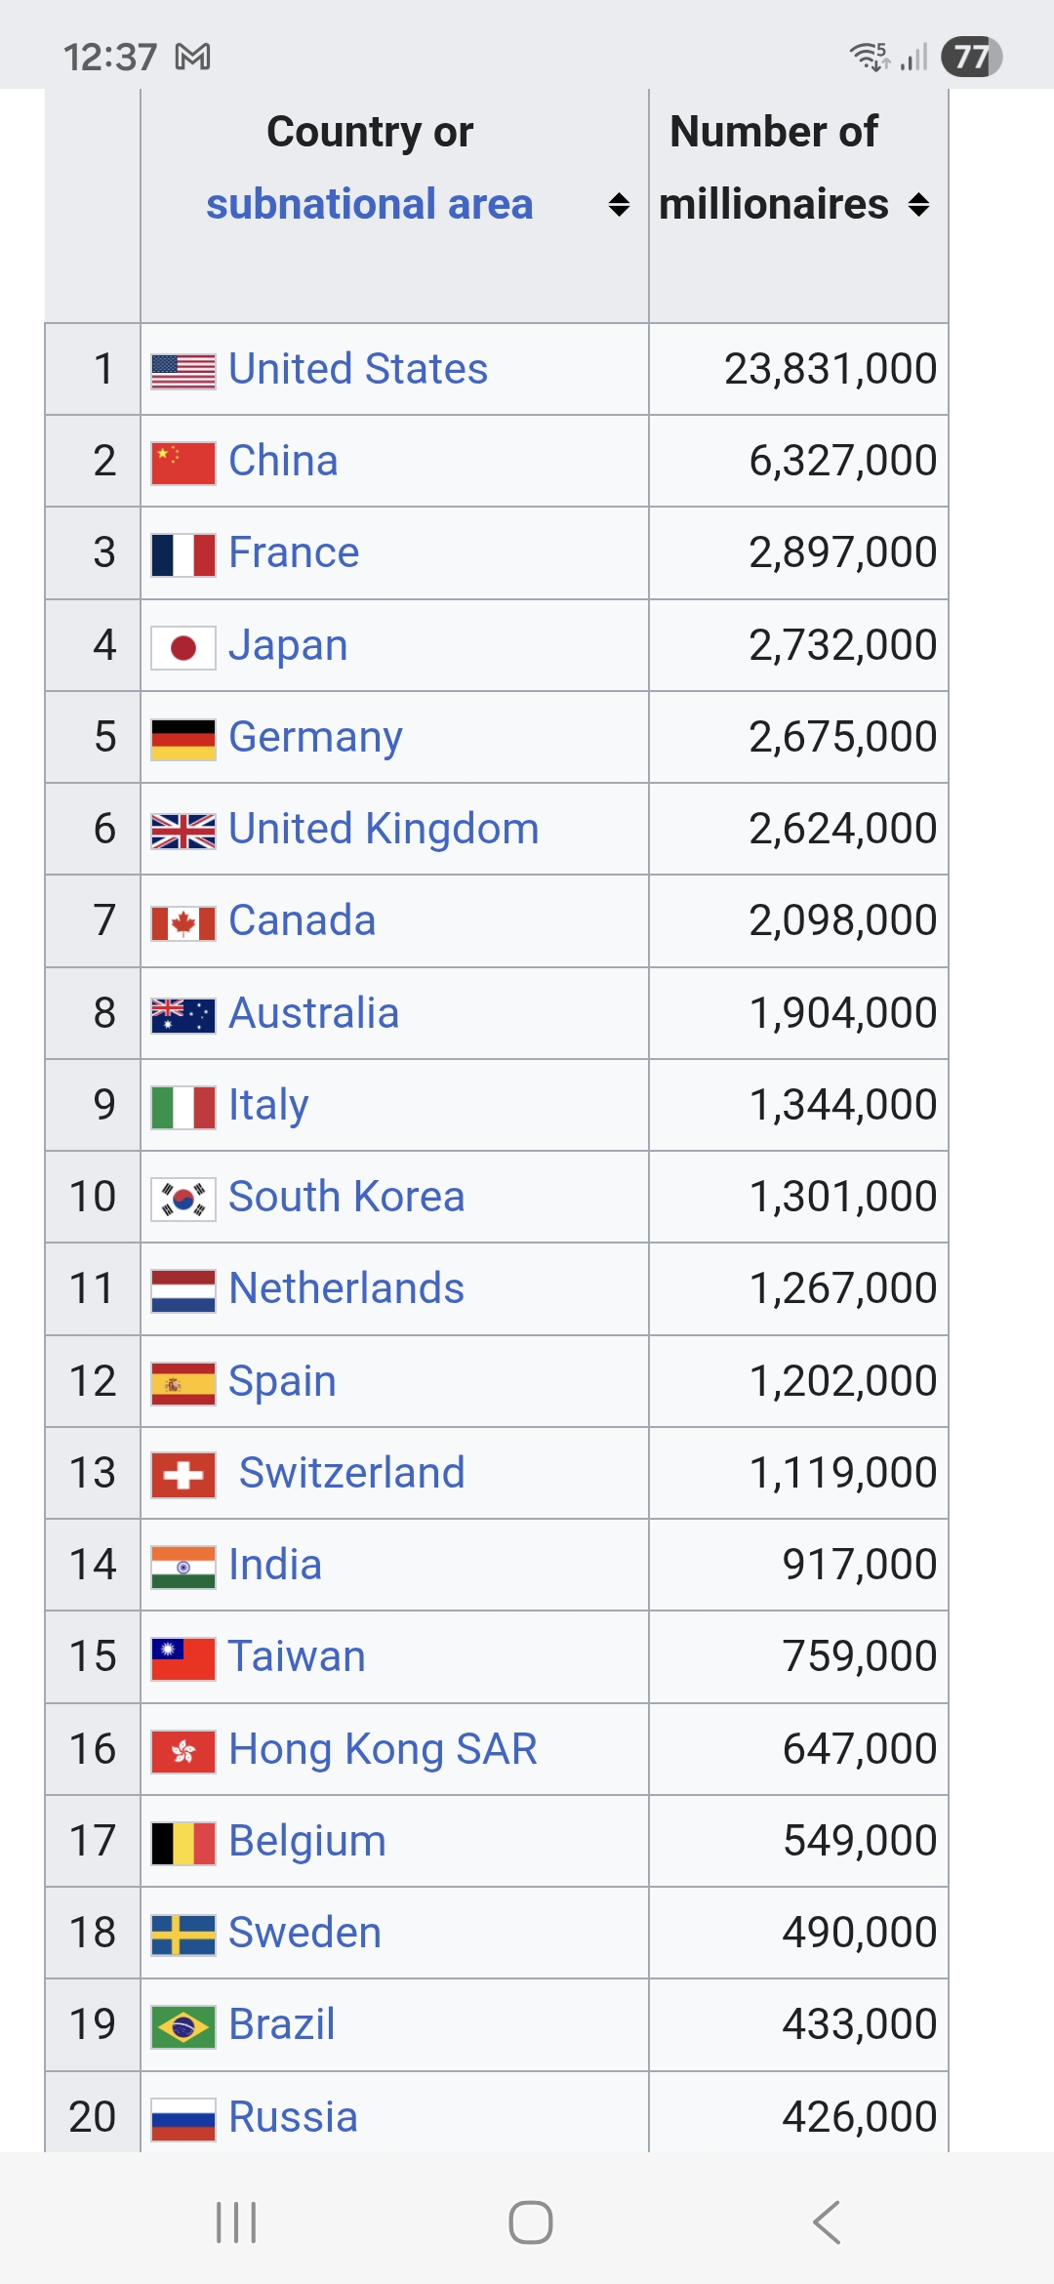Tap the Japan flag icon
Screen dimensions: 1054x2284
pyautogui.click(x=183, y=647)
